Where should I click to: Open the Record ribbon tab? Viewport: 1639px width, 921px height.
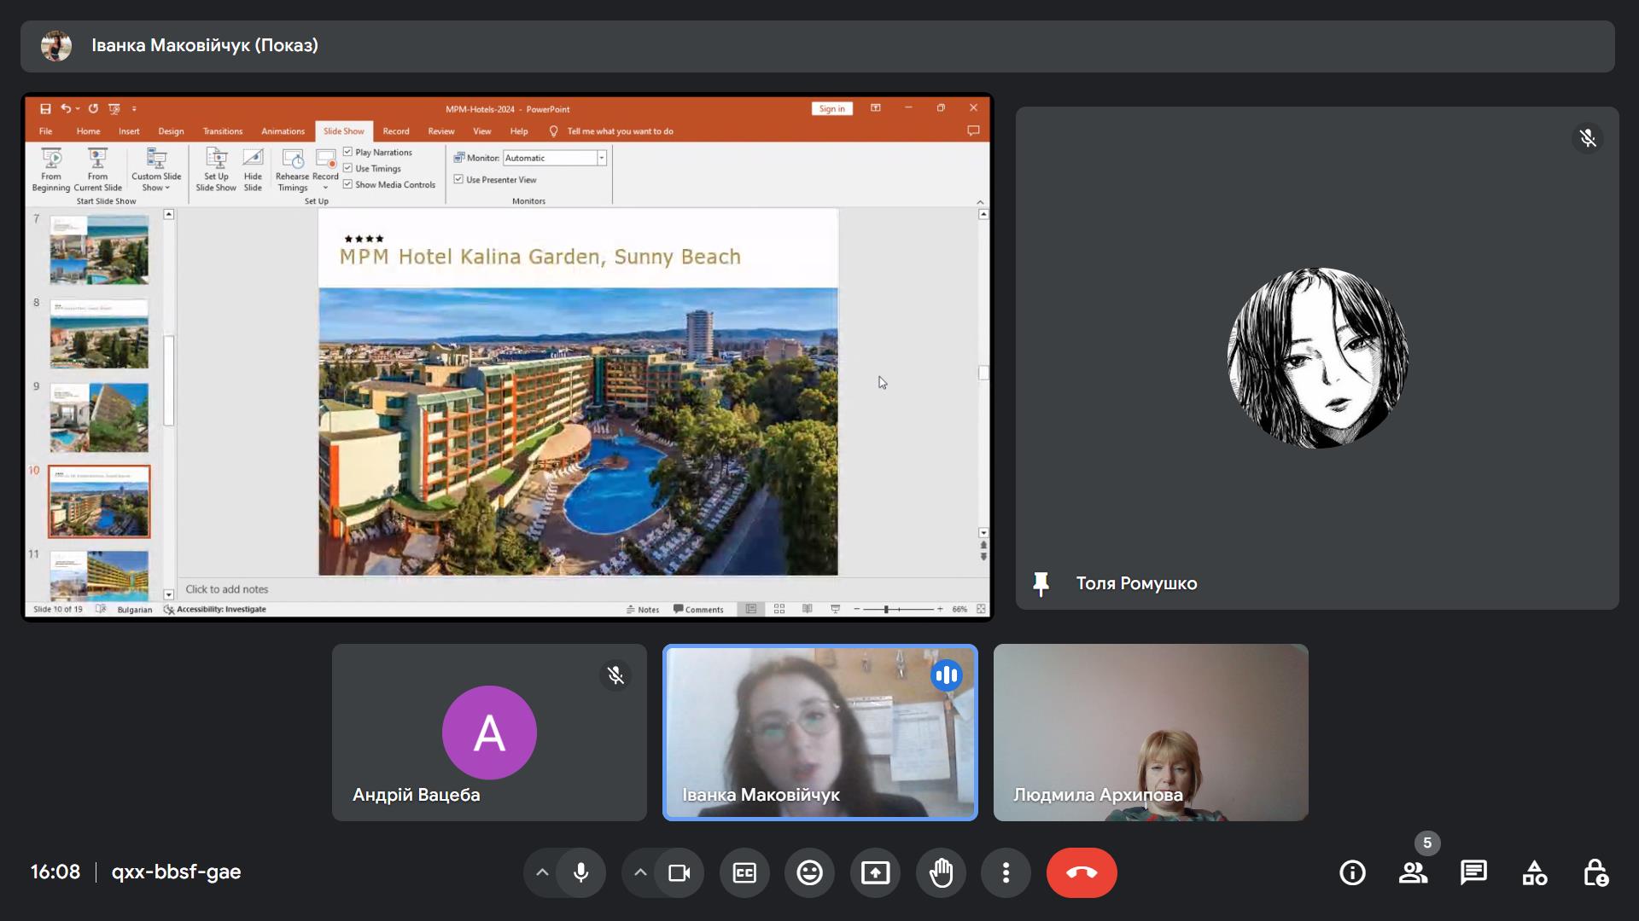(x=396, y=131)
